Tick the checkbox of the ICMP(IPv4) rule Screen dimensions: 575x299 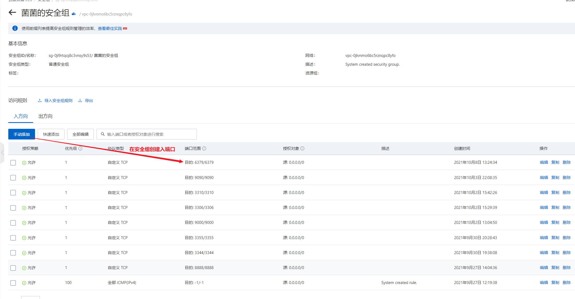pyautogui.click(x=13, y=283)
